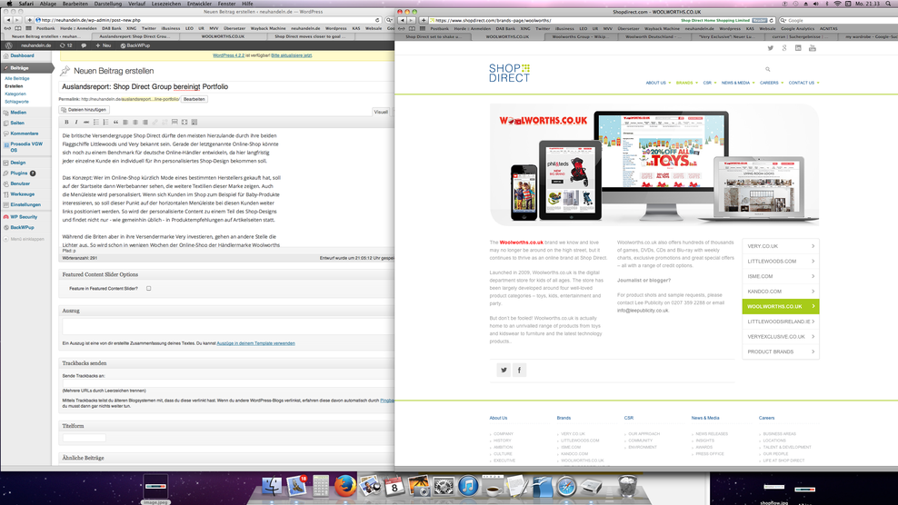Viewport: 898px width, 505px height.
Task: Toggle bold formatting in WordPress editor
Action: (66, 122)
